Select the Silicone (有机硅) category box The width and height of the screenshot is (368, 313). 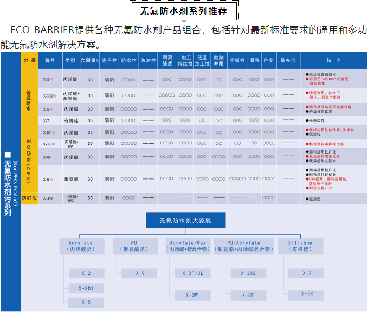pos(300,247)
